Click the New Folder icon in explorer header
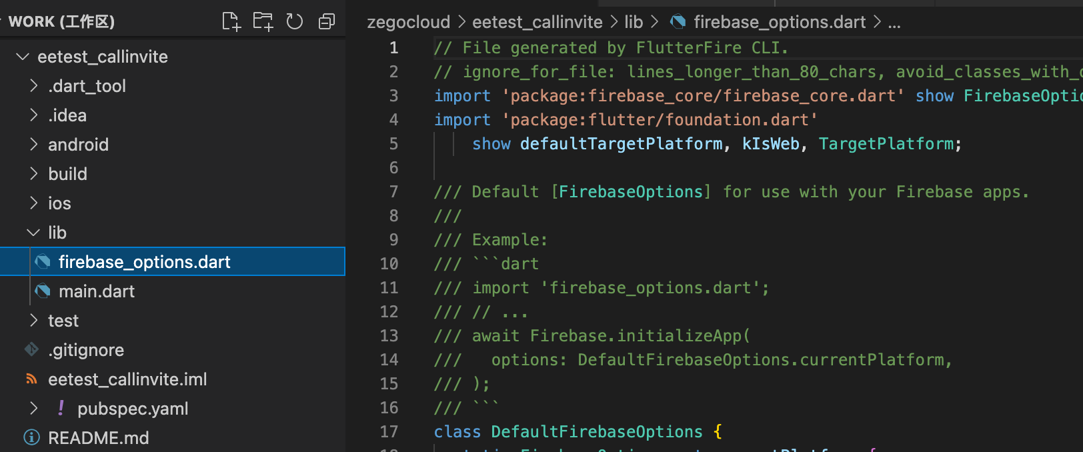This screenshot has height=452, width=1083. (x=263, y=22)
